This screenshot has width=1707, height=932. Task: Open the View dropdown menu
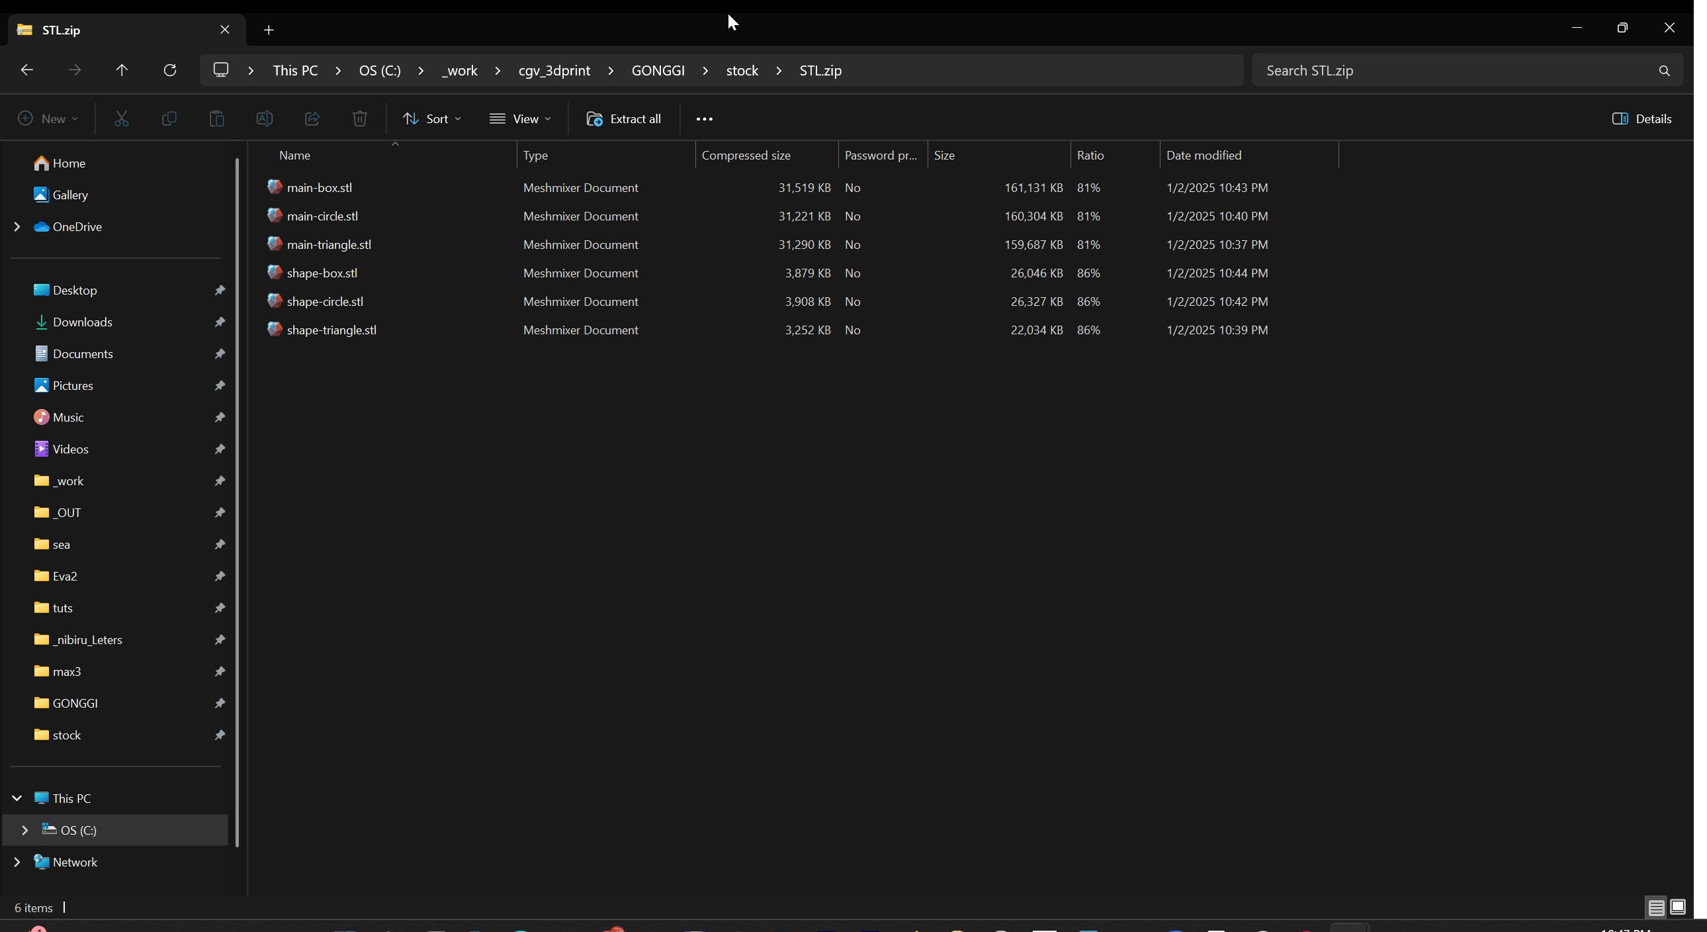[520, 118]
